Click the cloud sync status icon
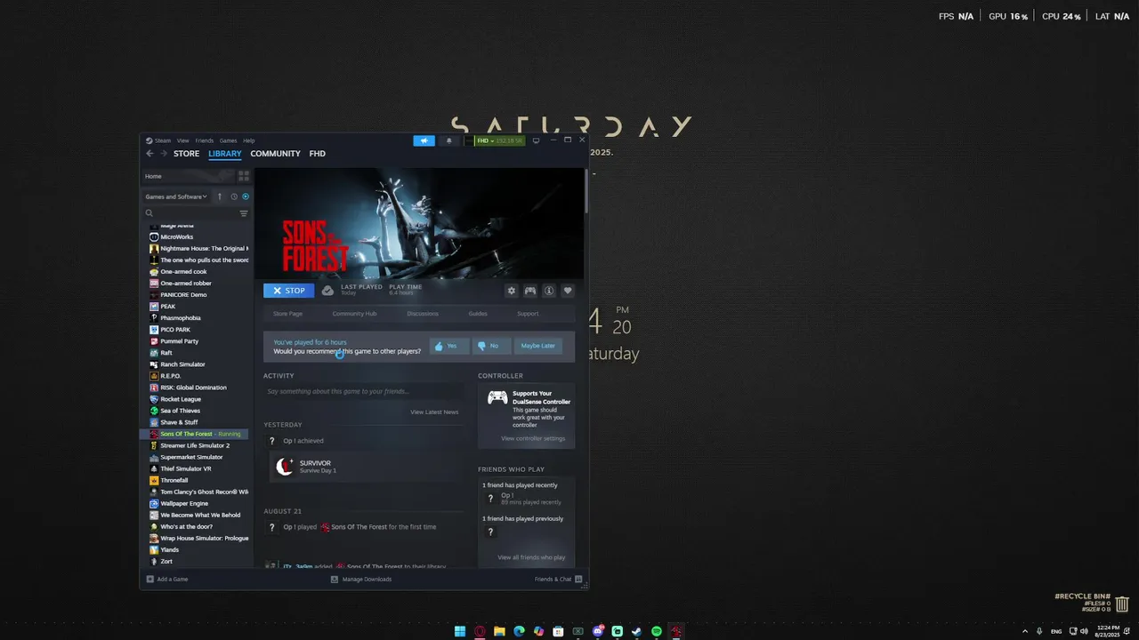The image size is (1139, 640). 327,291
